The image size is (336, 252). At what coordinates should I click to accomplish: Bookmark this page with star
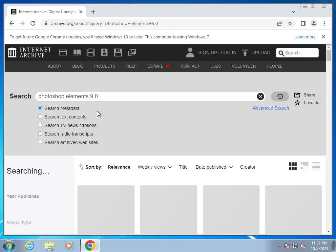click(x=290, y=23)
